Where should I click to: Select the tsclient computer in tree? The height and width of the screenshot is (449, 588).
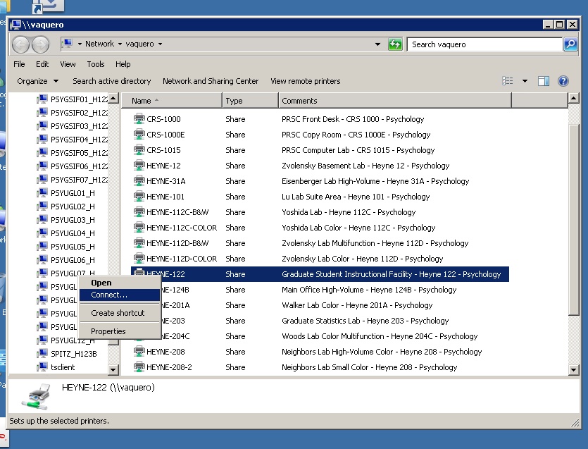click(x=62, y=367)
